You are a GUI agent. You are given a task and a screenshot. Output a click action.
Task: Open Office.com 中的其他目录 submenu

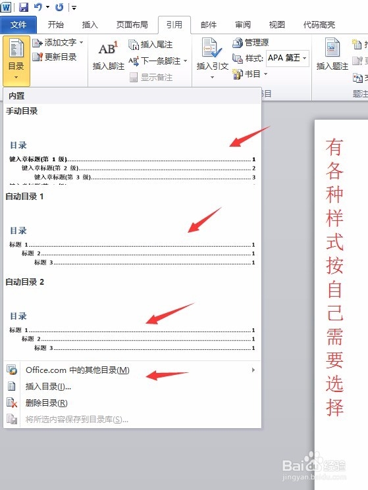coord(132,370)
